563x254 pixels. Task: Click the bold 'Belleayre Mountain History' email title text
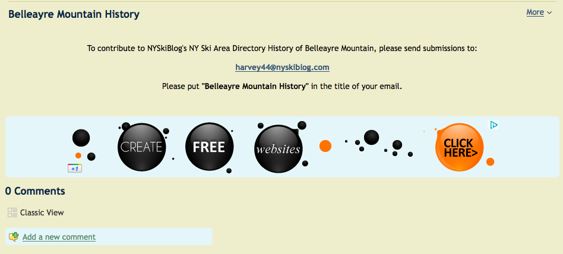point(255,87)
